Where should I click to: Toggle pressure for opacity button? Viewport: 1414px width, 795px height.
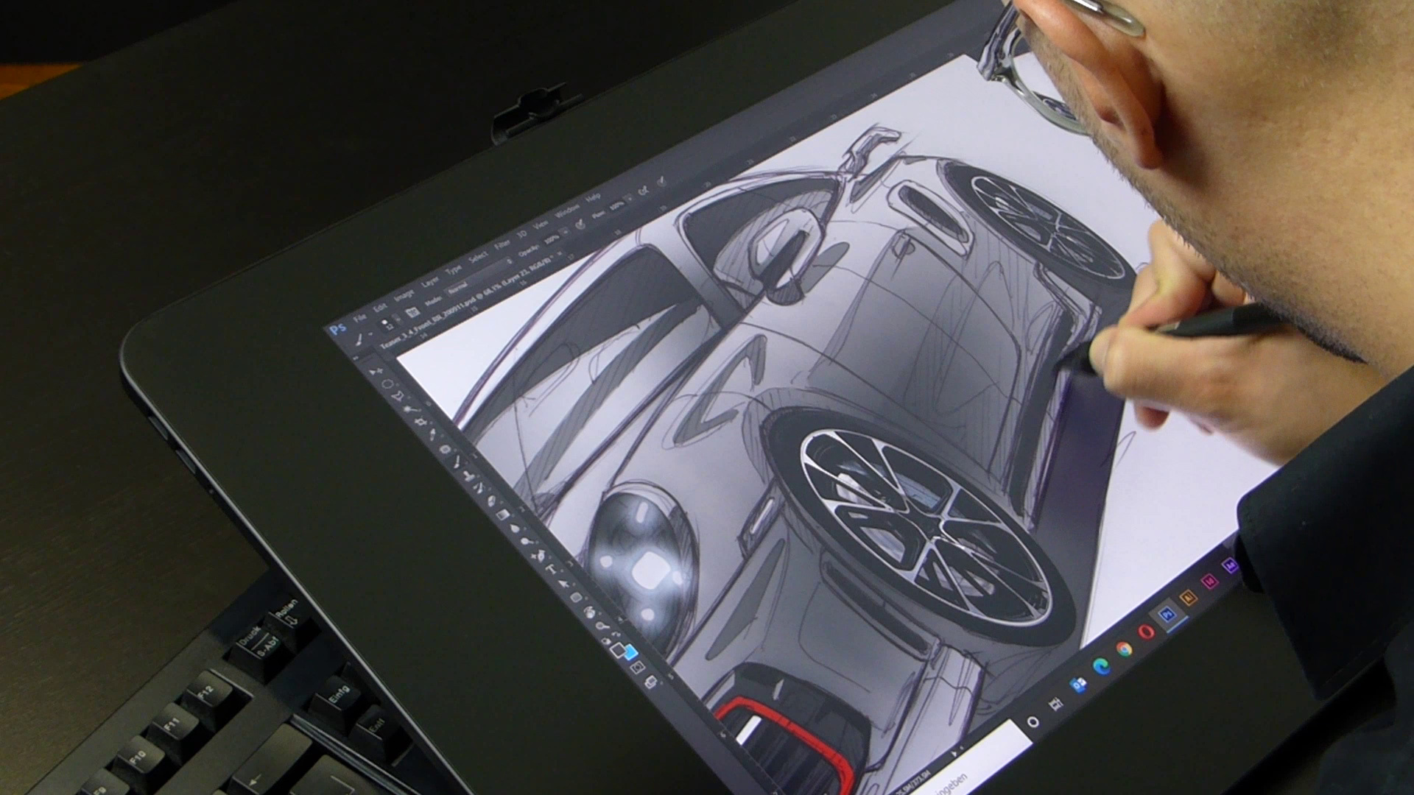[x=580, y=225]
